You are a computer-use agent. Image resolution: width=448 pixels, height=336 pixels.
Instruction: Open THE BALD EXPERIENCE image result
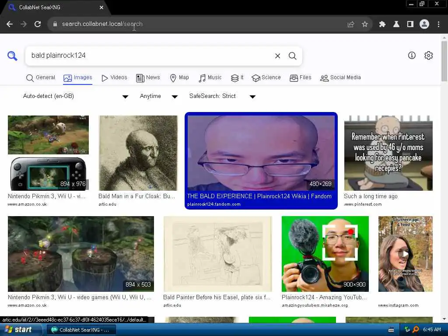click(261, 153)
